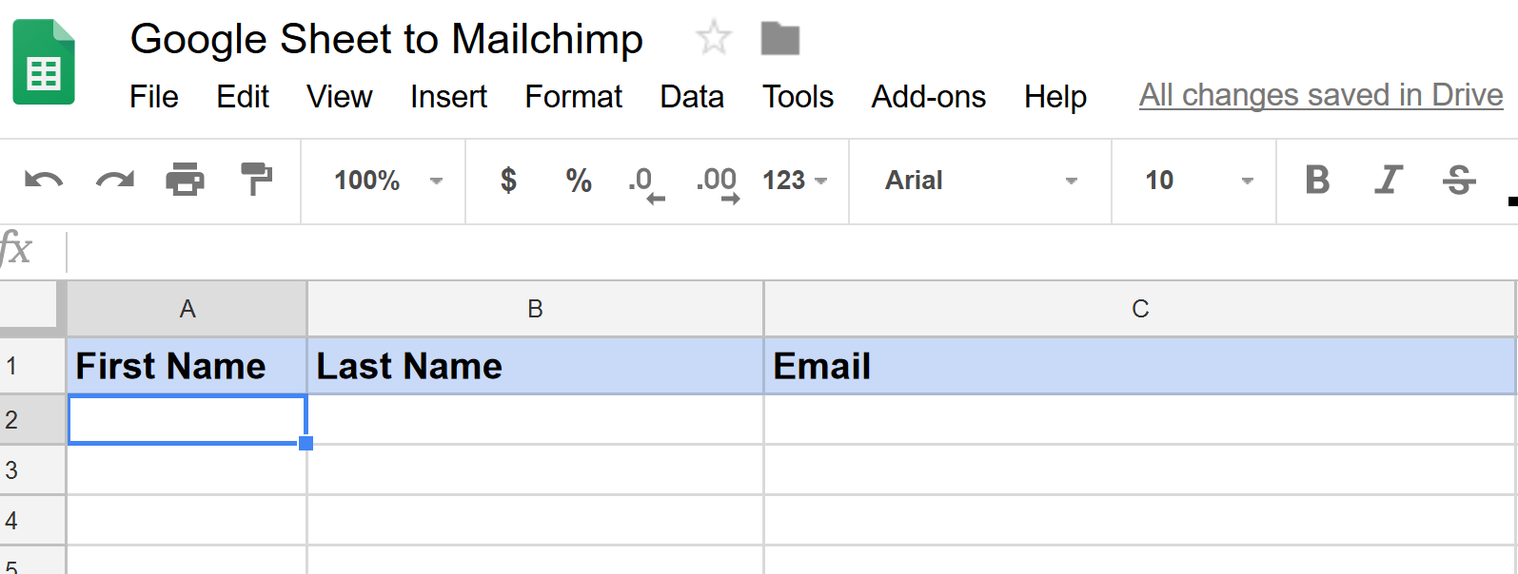Click the select-all corner box
1518x574 pixels.
tap(30, 305)
